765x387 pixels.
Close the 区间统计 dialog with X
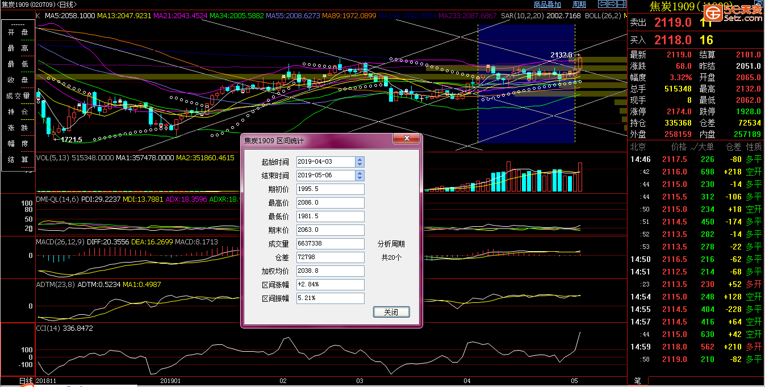(407, 139)
